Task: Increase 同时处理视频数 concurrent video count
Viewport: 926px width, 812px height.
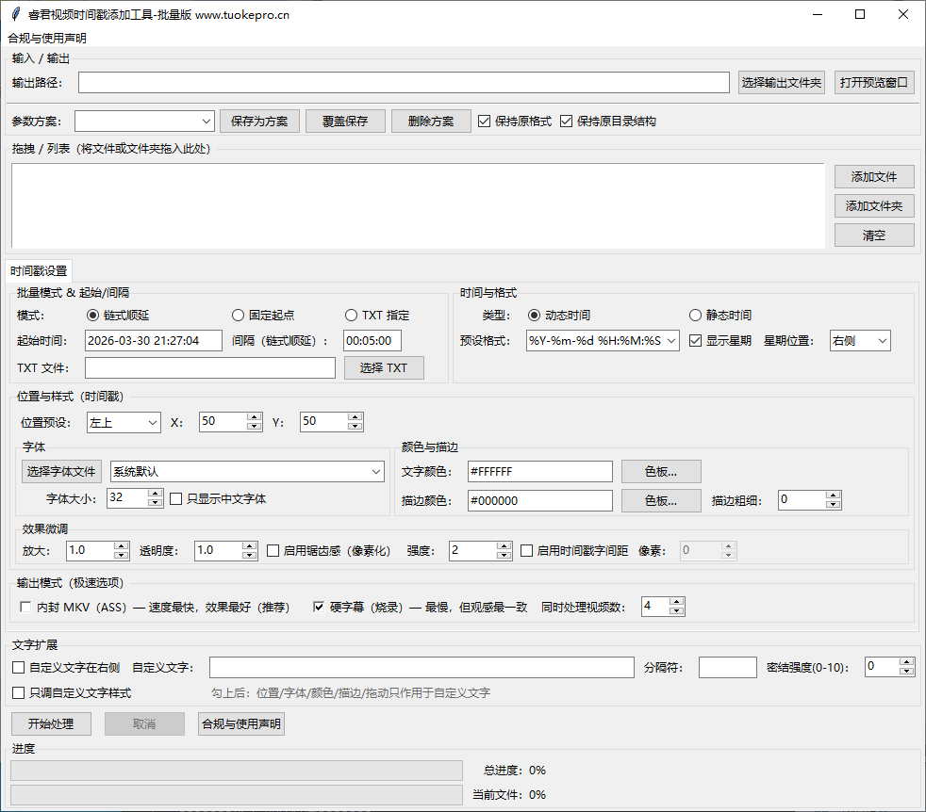Action: pyautogui.click(x=676, y=601)
